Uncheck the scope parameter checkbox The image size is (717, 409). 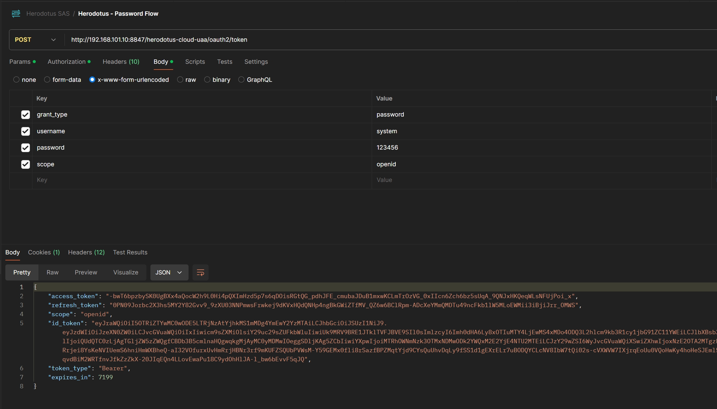pos(25,164)
